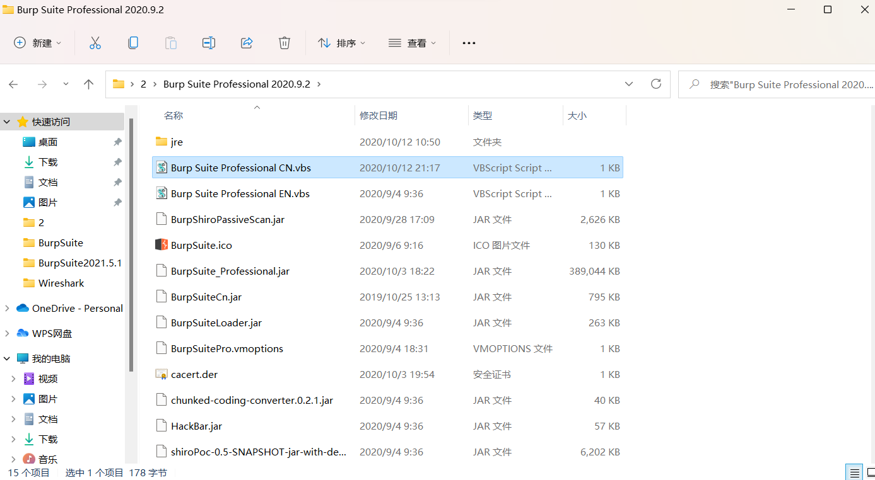Click the pin icon beside 图片
875x480 pixels.
(x=117, y=203)
